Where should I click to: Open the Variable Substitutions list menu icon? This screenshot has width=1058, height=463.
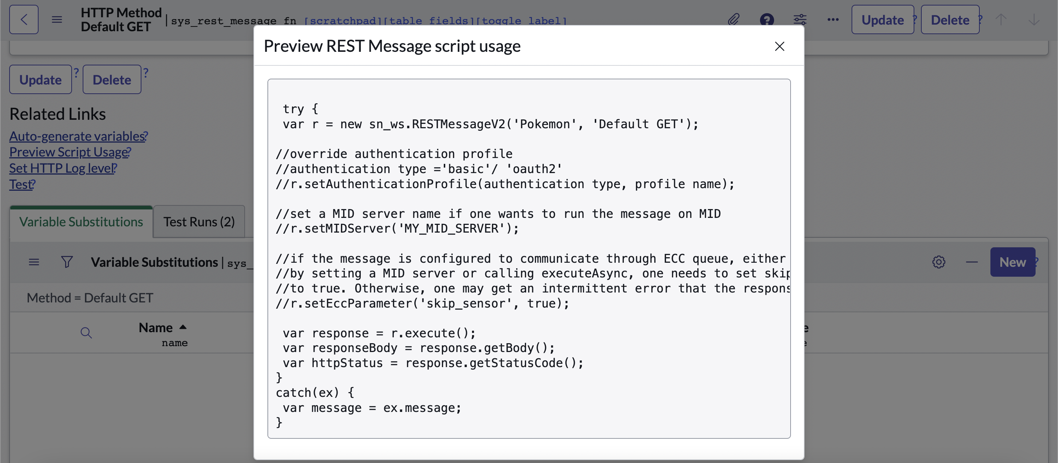(34, 262)
